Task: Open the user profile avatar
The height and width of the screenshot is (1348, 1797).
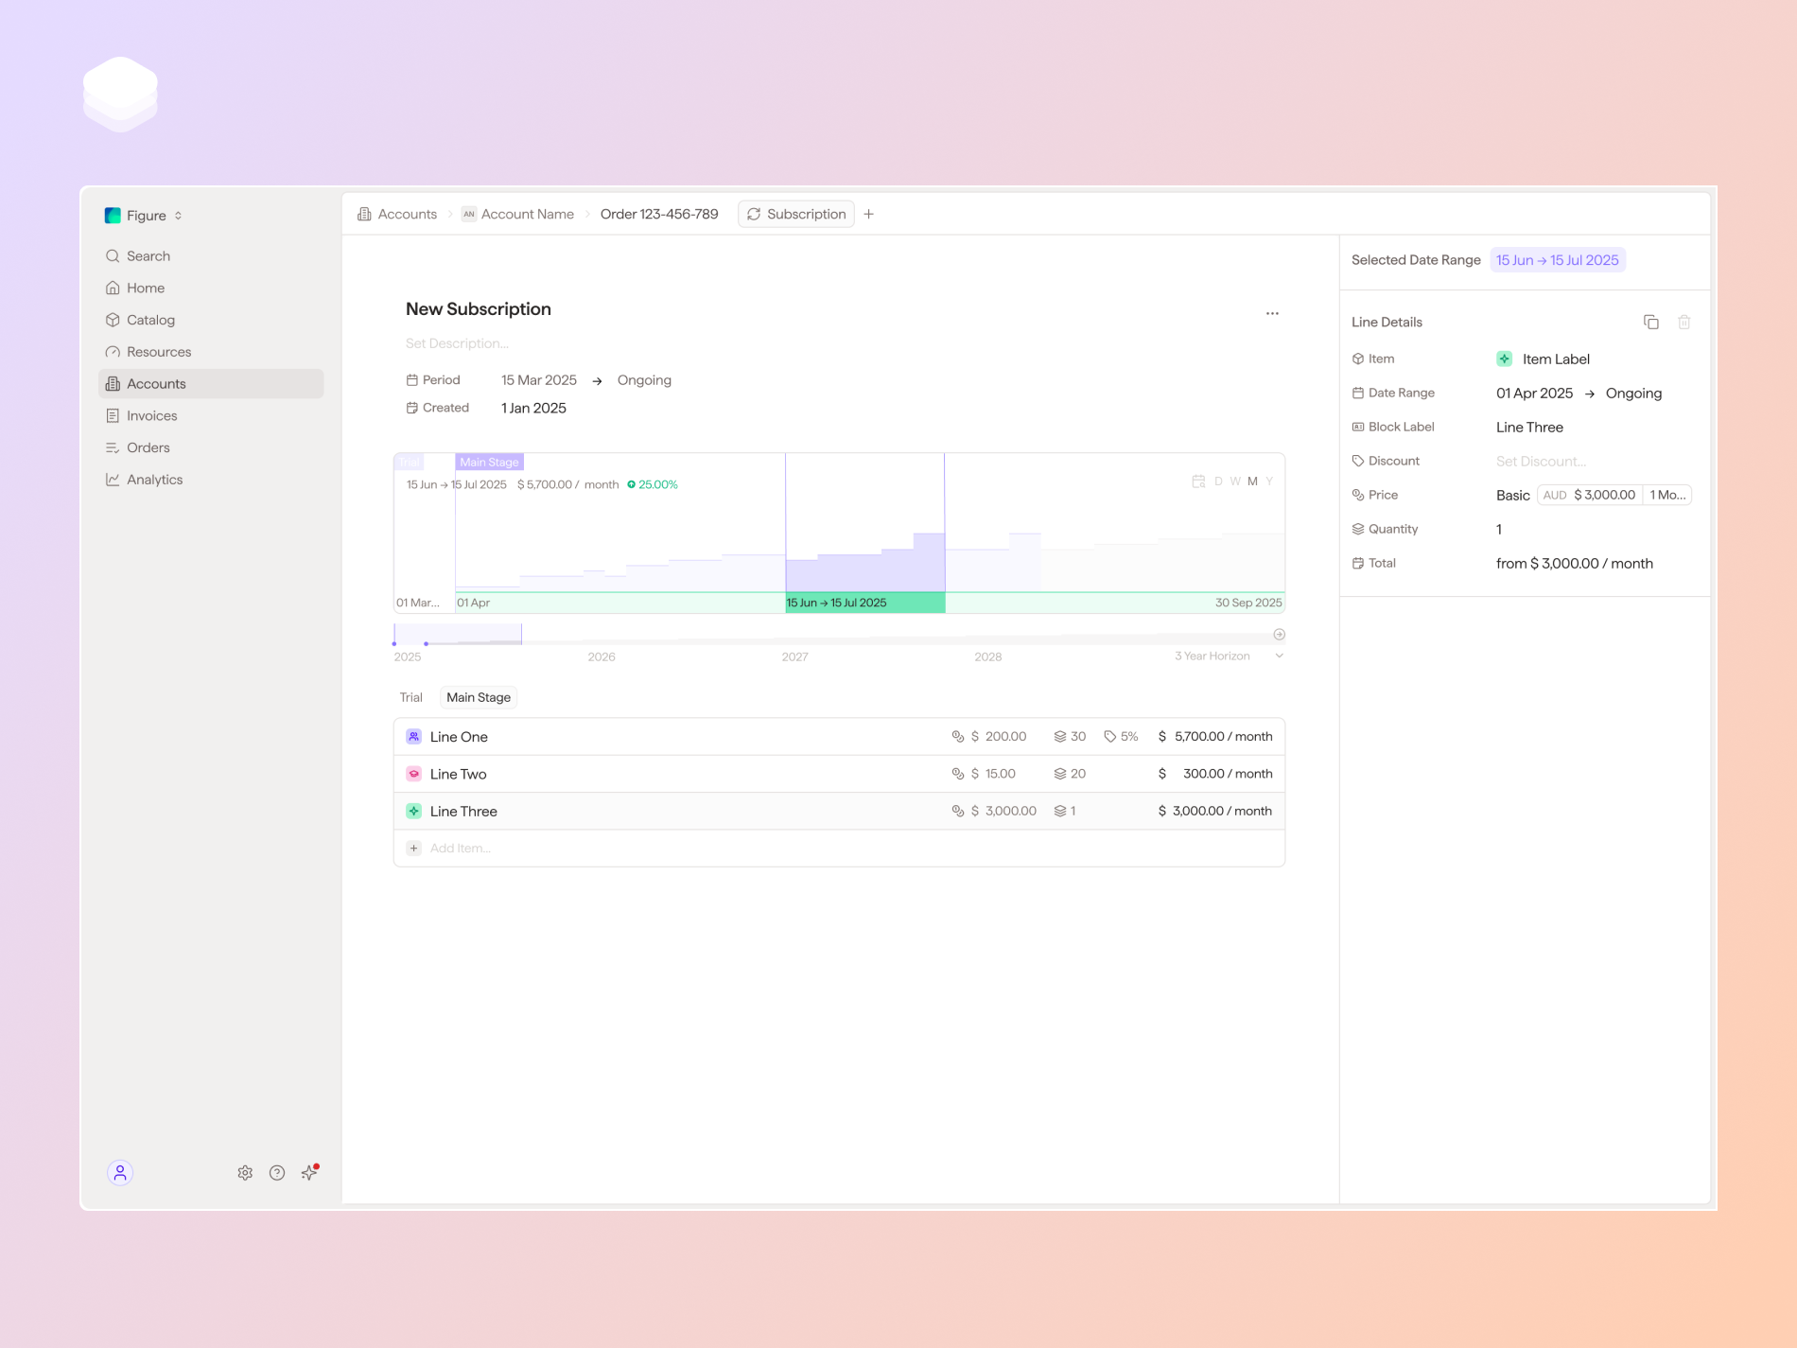Action: click(x=120, y=1173)
